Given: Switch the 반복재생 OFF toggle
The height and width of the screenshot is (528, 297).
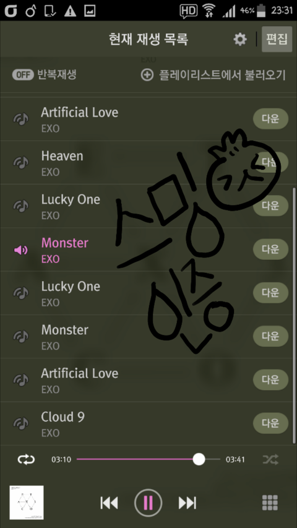Looking at the screenshot, I should pos(23,75).
